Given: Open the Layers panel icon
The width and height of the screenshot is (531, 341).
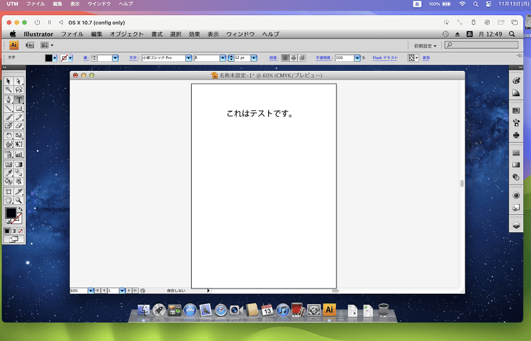Looking at the screenshot, I should (516, 225).
